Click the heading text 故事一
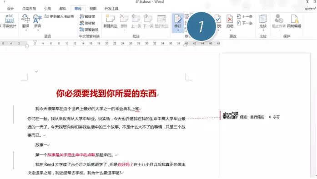Viewport: 317px width, 179px height. click(41, 145)
